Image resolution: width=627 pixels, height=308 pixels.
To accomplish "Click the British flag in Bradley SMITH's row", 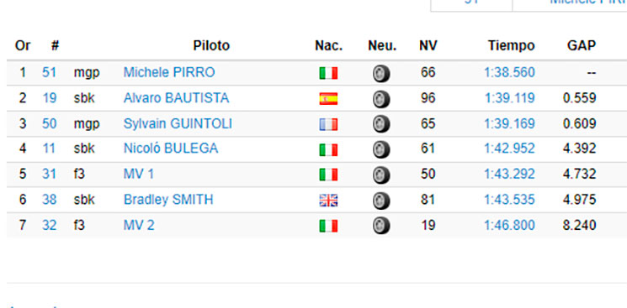I will tap(328, 201).
